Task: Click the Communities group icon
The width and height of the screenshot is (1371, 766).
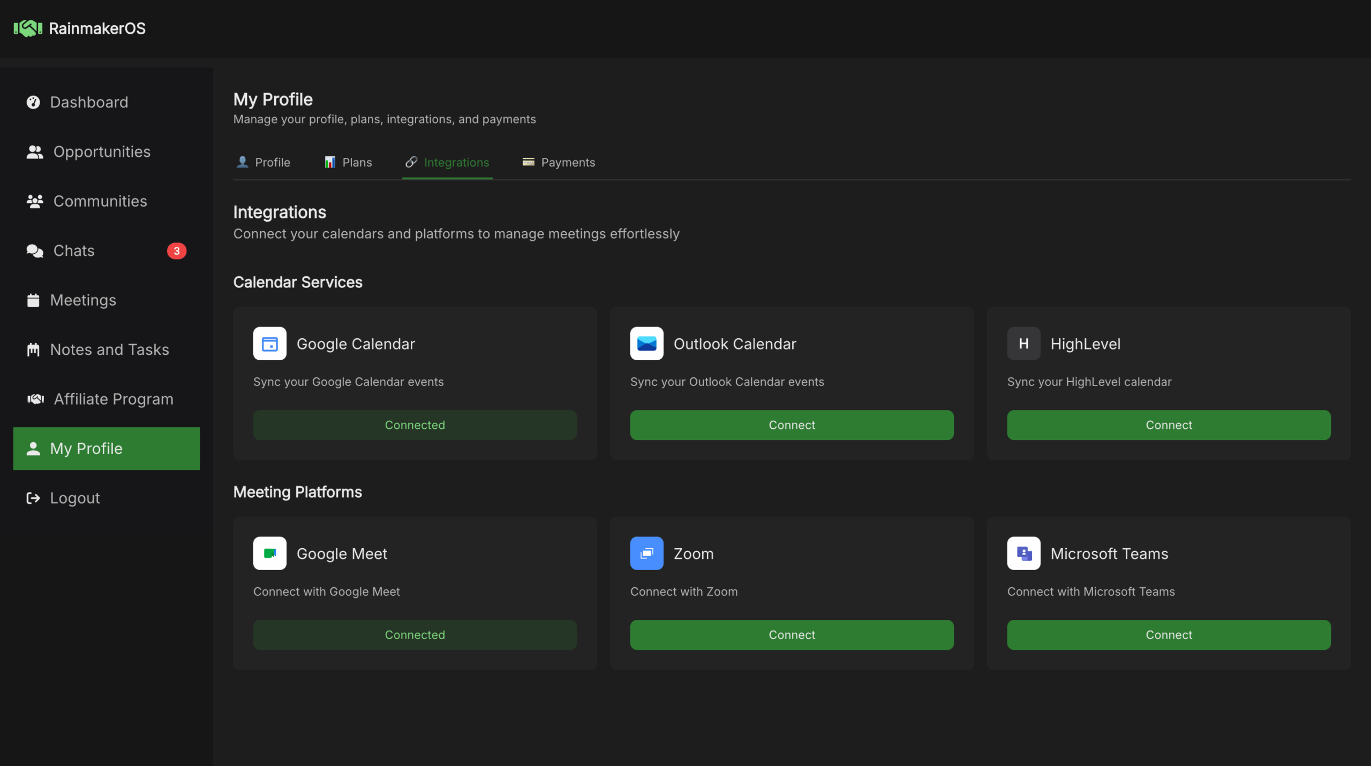Action: [x=34, y=201]
